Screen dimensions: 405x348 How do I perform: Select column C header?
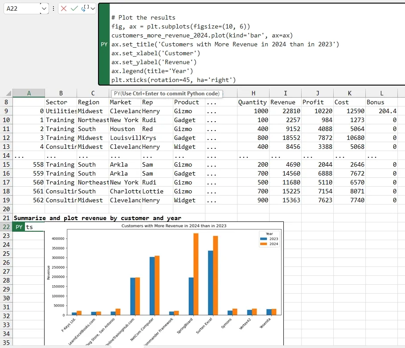tap(93, 93)
